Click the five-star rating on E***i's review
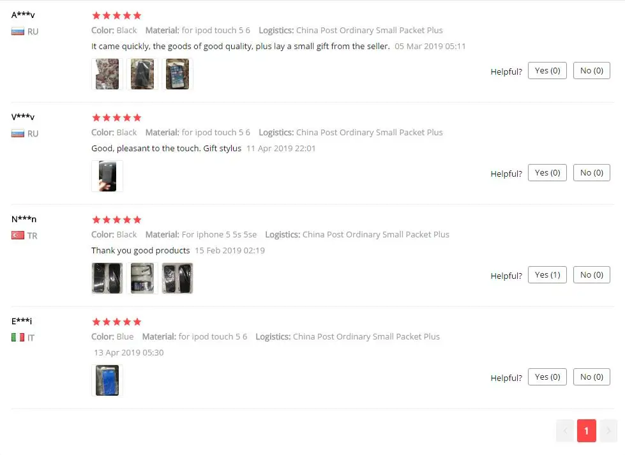 click(x=116, y=322)
